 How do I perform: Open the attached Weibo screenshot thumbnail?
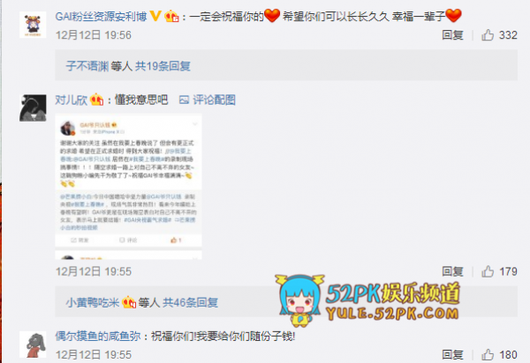(128, 187)
